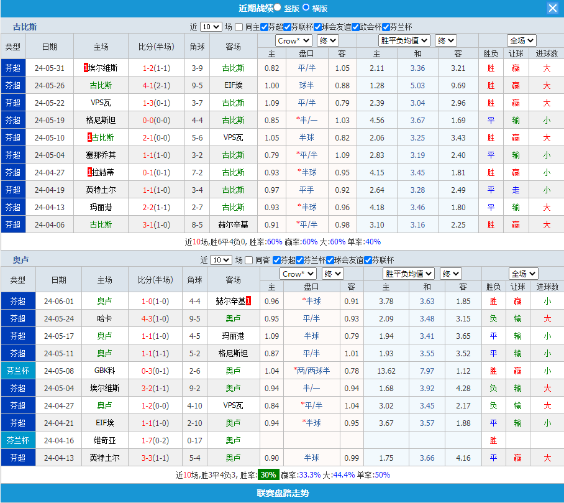Open the 4-1(2-1) score link
Image resolution: width=564 pixels, height=503 pixels.
pos(156,85)
